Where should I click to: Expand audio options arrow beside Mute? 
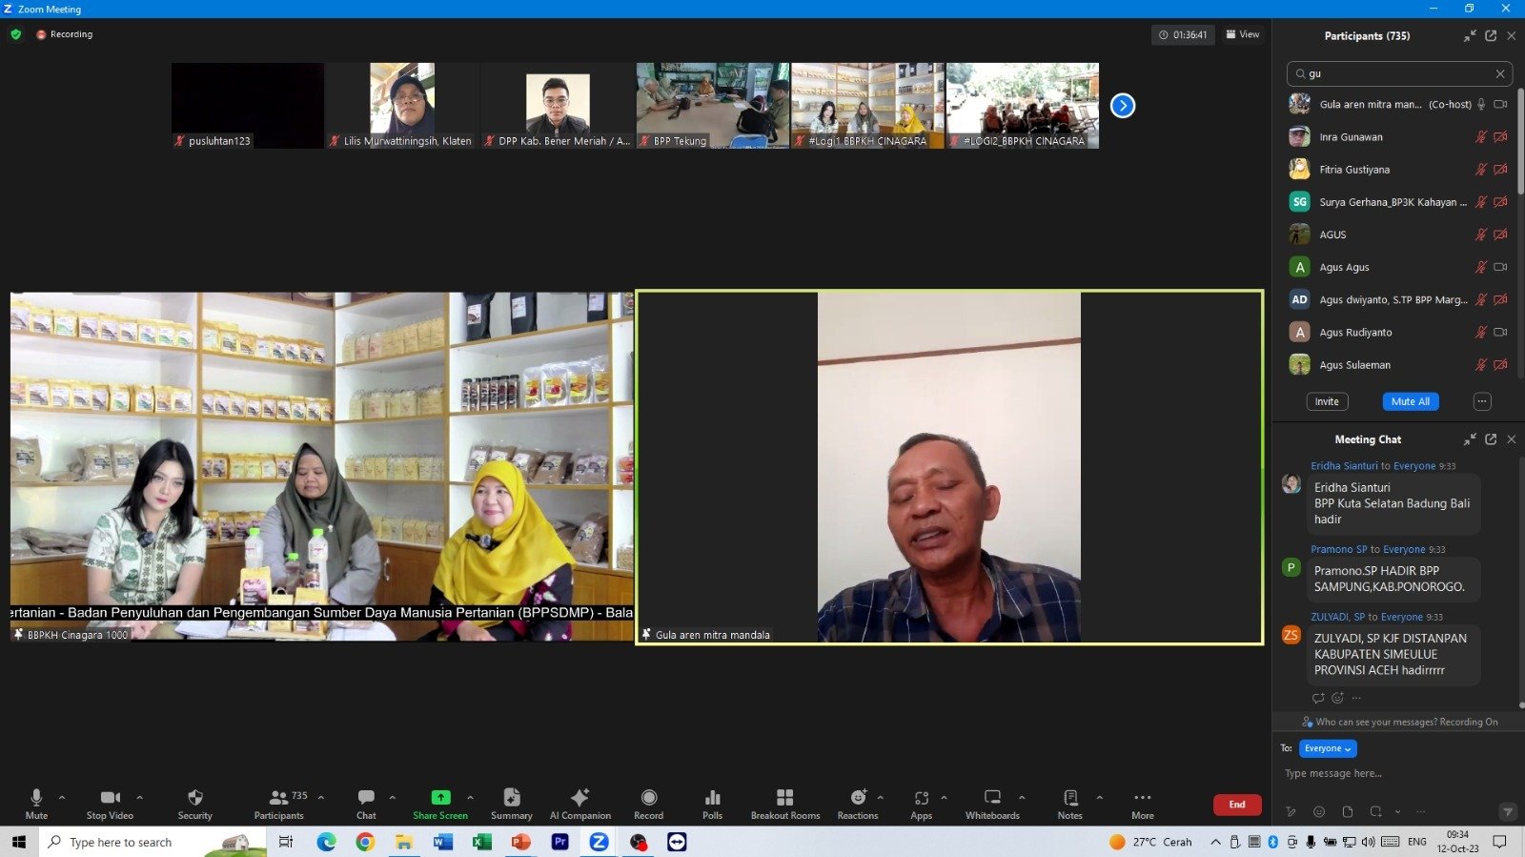pos(62,797)
